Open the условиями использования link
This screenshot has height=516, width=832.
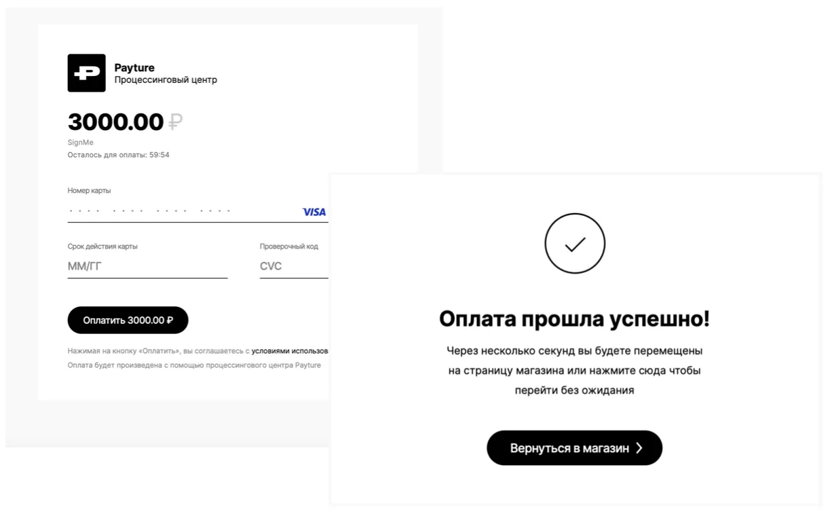(290, 351)
